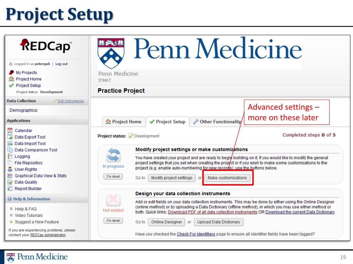Click the Data Export Tool icon
The width and height of the screenshot is (353, 264).
pos(10,137)
